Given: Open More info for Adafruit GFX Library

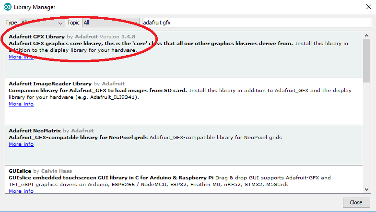Looking at the screenshot, I should point(21,57).
